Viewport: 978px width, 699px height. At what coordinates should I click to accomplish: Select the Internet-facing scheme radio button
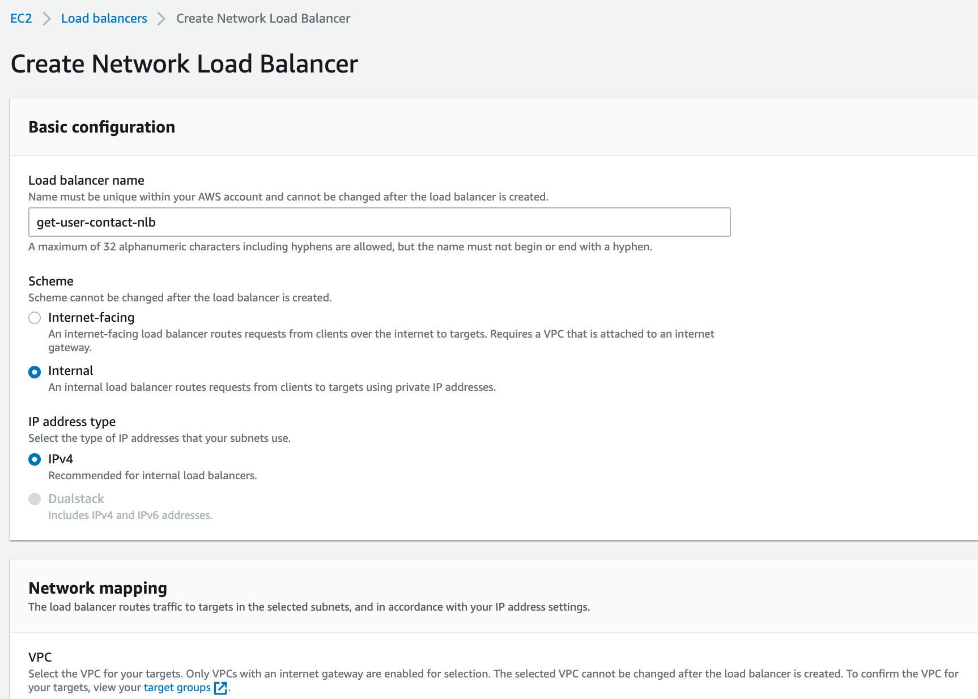(x=34, y=318)
